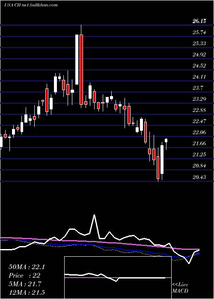Click the tallest white candlestick near 25.74

[77, 59]
